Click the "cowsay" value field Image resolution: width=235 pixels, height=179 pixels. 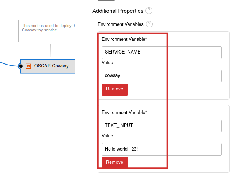pyautogui.click(x=162, y=76)
